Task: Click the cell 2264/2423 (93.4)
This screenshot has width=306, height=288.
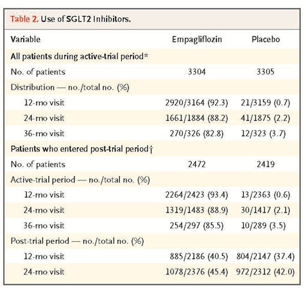Action: click(x=196, y=195)
